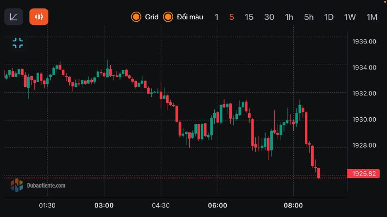387x217 pixels.
Task: Select the 1M monthly timeframe
Action: pos(372,17)
